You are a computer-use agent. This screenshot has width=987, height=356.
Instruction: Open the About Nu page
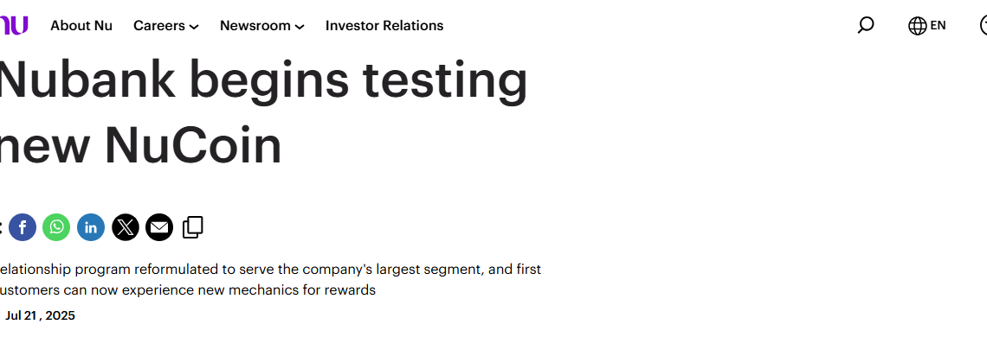(81, 26)
